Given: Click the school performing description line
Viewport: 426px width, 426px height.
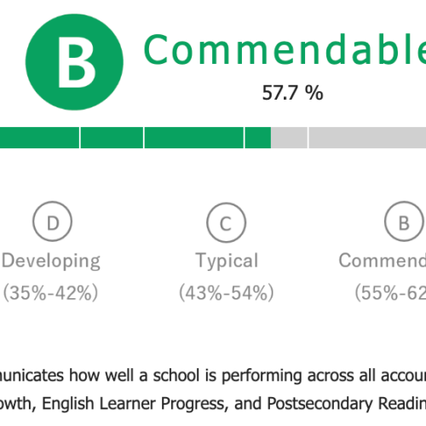Looking at the screenshot, I should pos(213,376).
